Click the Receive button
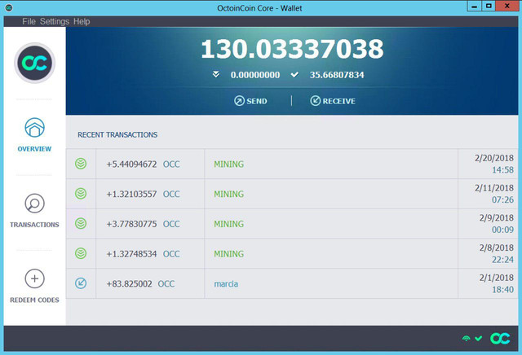Viewport: 522px width, 355px height. click(333, 101)
